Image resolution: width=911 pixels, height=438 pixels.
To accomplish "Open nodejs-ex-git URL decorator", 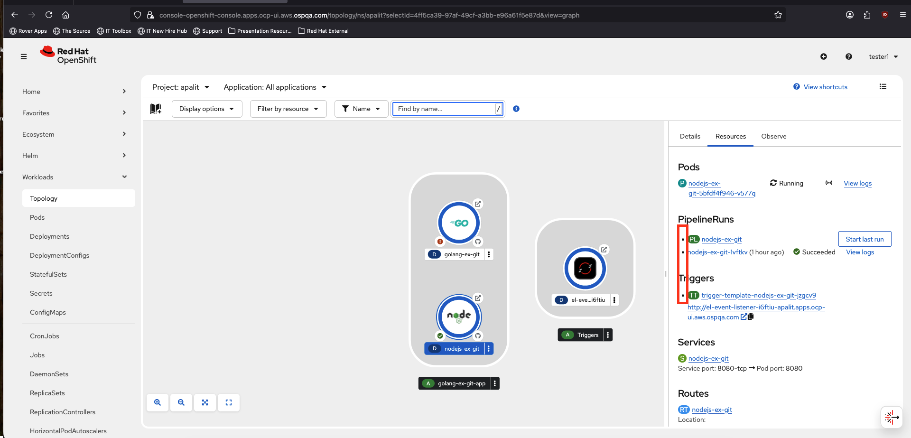I will [x=478, y=298].
